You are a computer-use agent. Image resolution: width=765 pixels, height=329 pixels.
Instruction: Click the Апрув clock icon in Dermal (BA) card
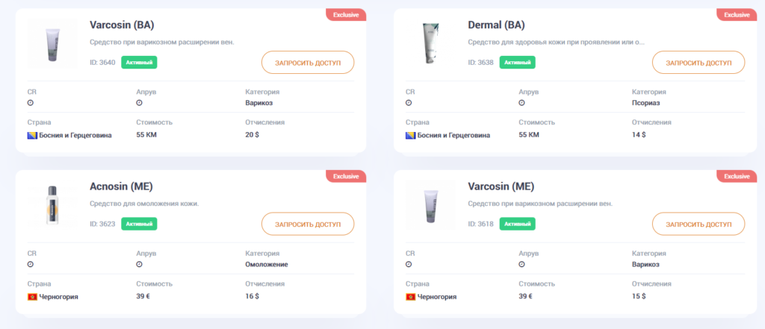[x=521, y=103]
